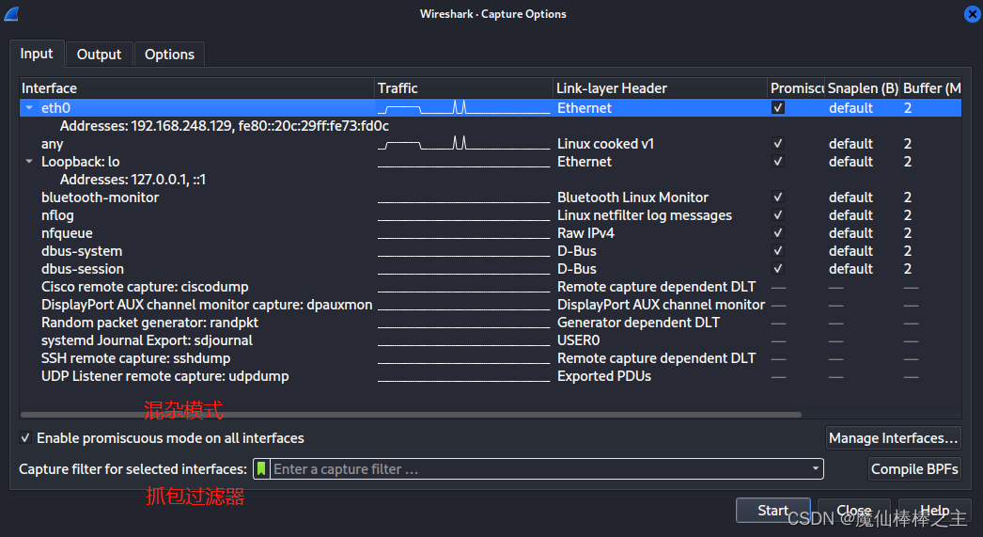Toggle promiscuous checkbox for nflog
The height and width of the screenshot is (537, 983).
tap(778, 215)
